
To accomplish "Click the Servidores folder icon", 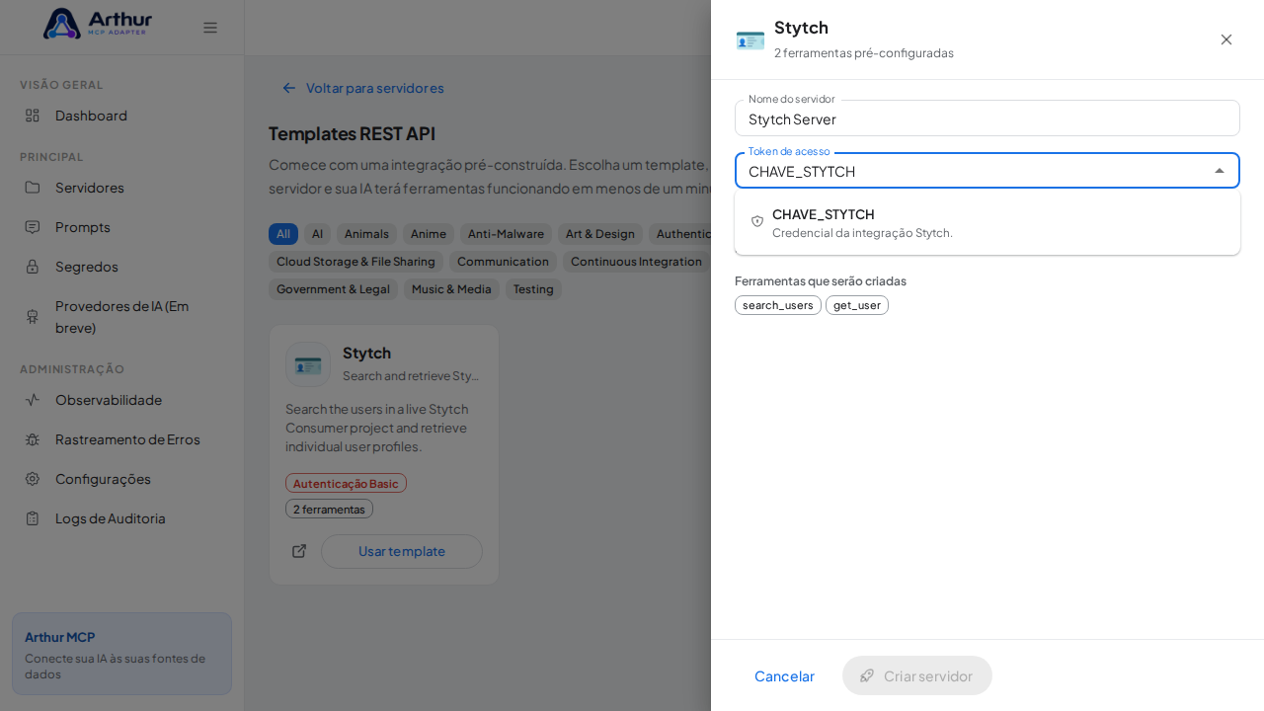I will 33,188.
